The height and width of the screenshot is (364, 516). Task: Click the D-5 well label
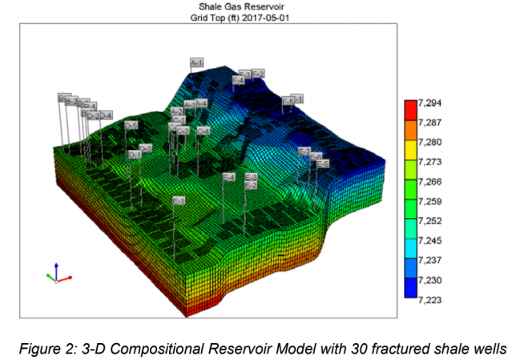[x=131, y=126]
